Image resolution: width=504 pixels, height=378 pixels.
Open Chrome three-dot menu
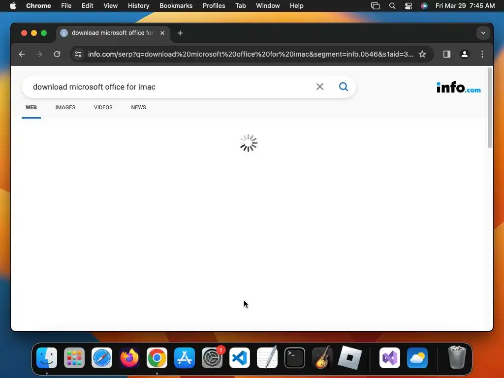point(482,54)
